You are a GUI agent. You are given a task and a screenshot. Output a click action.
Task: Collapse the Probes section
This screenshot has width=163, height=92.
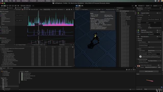(x=137, y=49)
